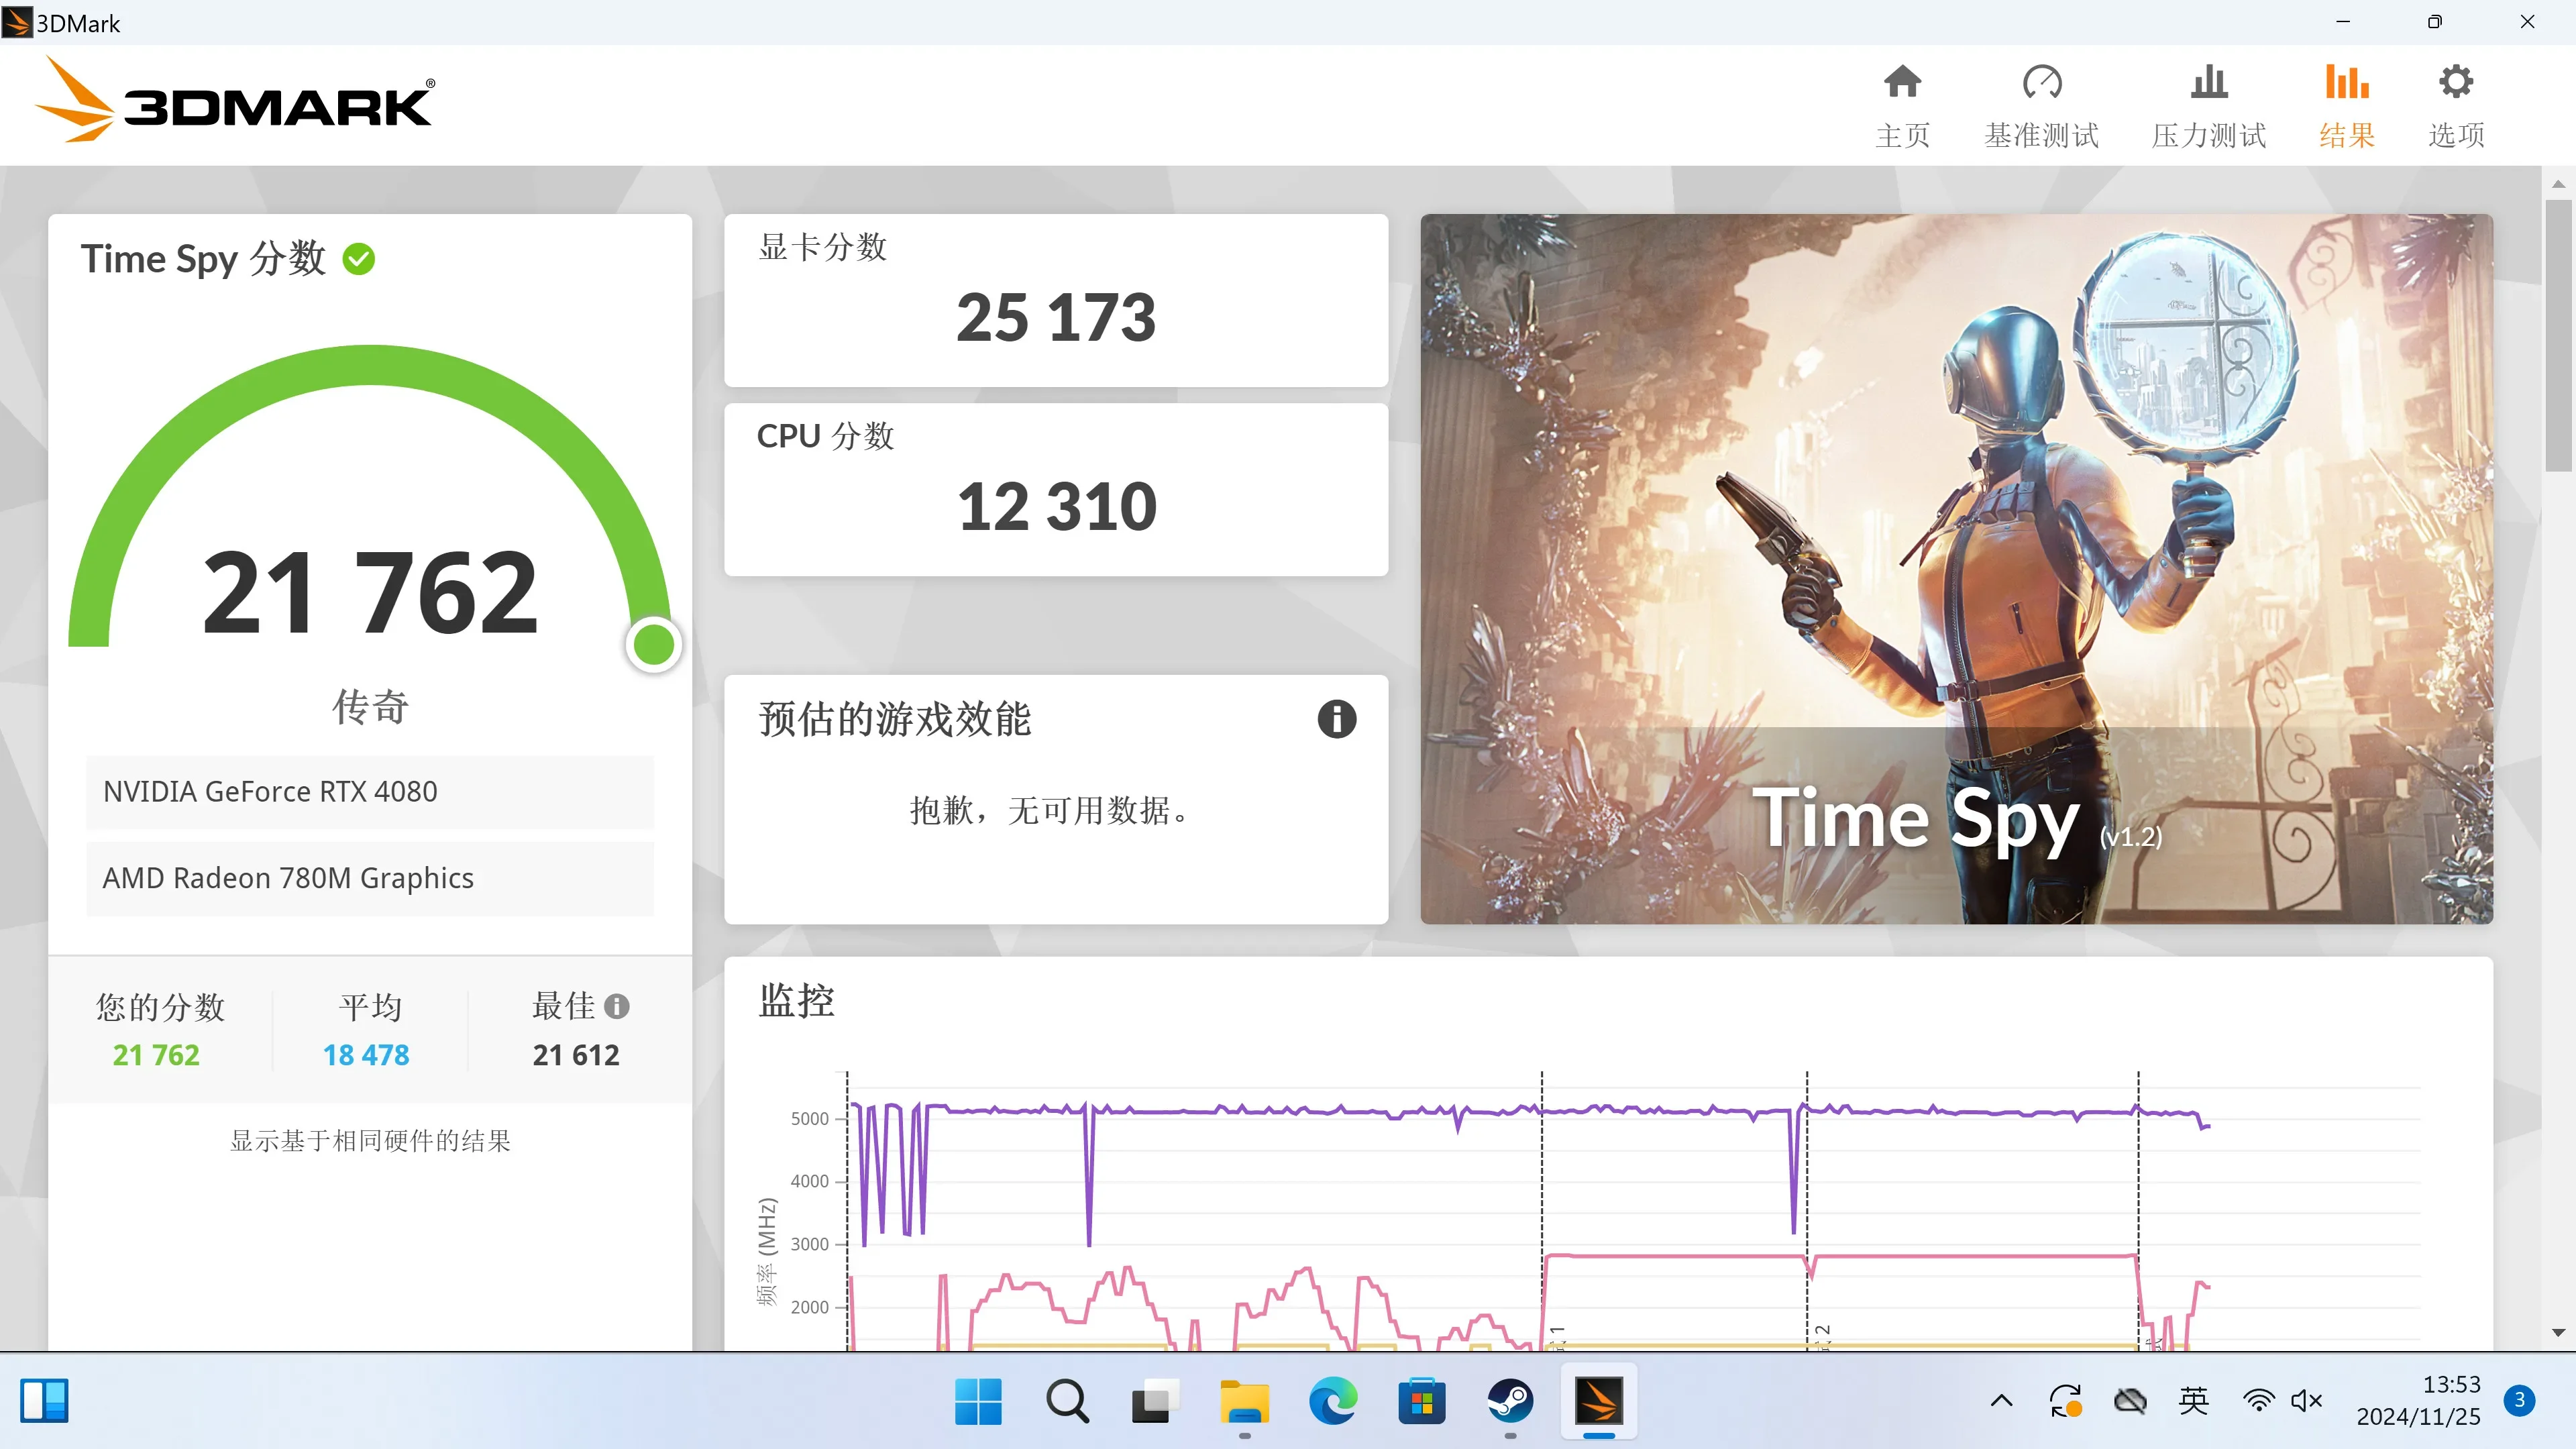Open Steam from the taskbar
Screen dimensions: 2576x1449
1510,1401
